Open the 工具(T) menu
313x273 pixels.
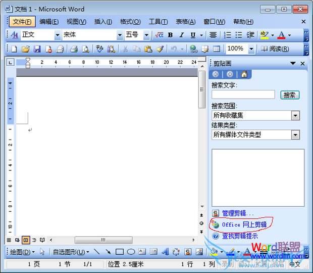[159, 22]
